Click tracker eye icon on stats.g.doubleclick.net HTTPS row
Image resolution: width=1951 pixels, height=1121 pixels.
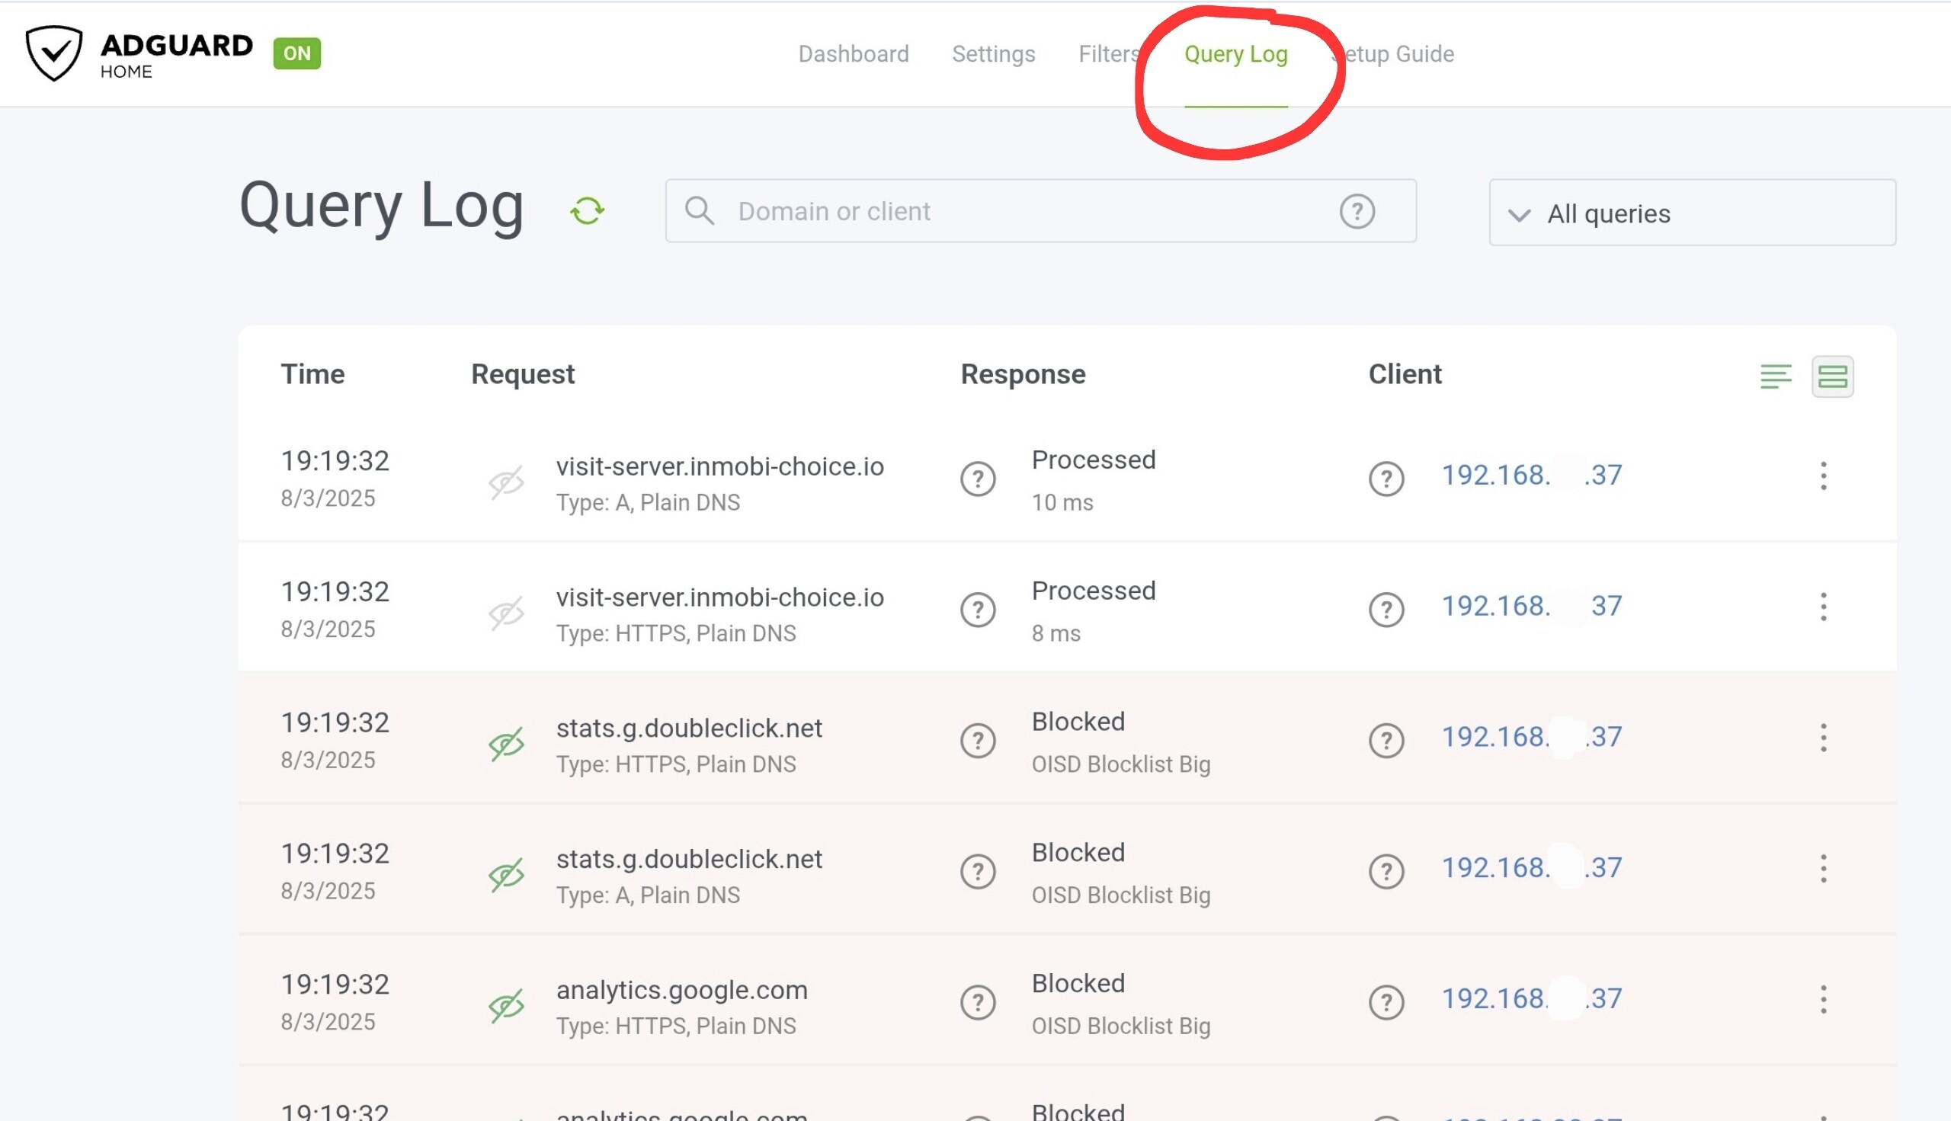[x=506, y=745]
